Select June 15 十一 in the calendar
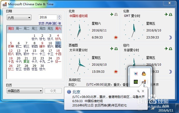This screenshot has height=113, width=179. tap(34, 52)
